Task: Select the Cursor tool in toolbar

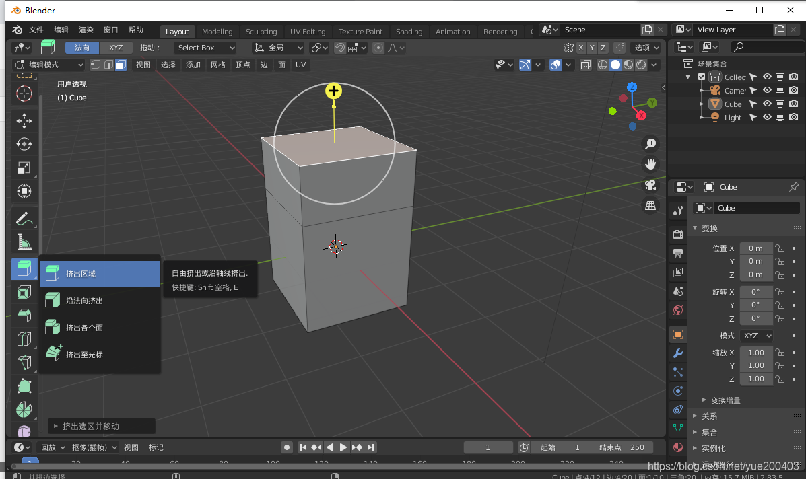Action: pyautogui.click(x=24, y=94)
